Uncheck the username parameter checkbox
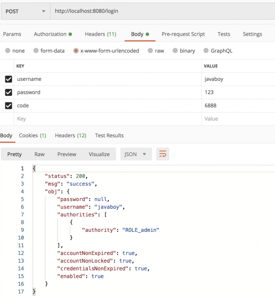This screenshot has height=299, width=275. pos(9,79)
